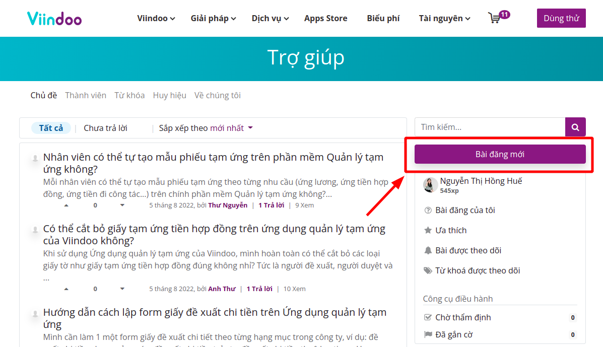Open the 'Ưa thích' list
Image resolution: width=603 pixels, height=347 pixels.
pyautogui.click(x=451, y=230)
